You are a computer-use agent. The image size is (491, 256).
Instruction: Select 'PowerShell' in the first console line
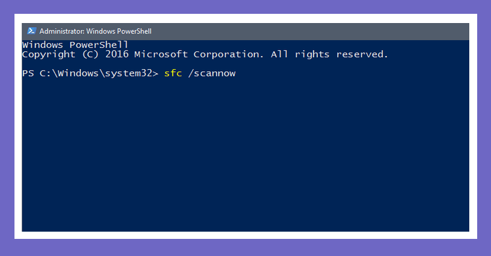99,45
